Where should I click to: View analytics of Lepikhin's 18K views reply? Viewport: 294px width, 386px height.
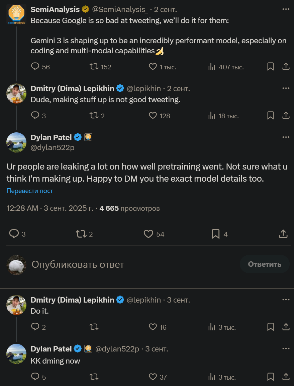(212, 116)
